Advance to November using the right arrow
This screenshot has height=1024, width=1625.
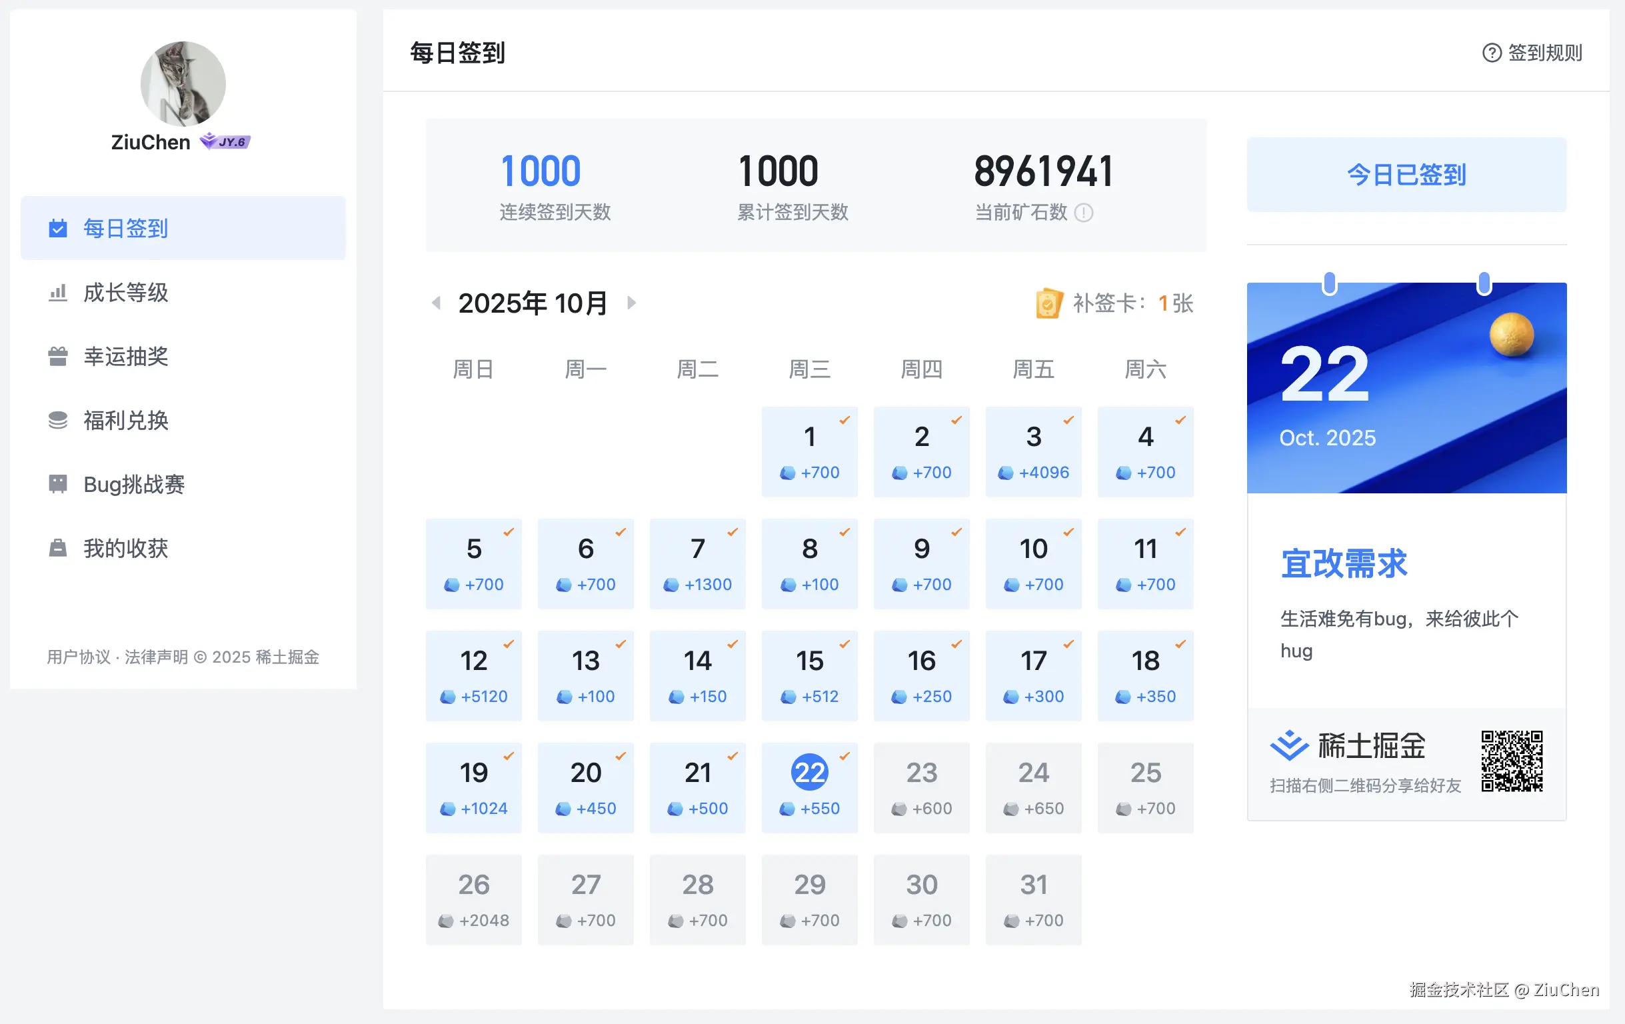coord(632,303)
